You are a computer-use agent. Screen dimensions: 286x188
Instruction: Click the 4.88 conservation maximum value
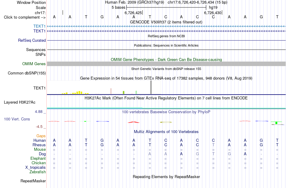pyautogui.click(x=39, y=112)
